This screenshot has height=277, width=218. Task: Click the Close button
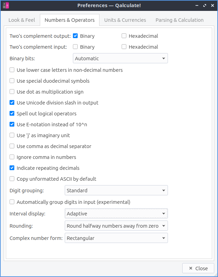[x=198, y=268]
